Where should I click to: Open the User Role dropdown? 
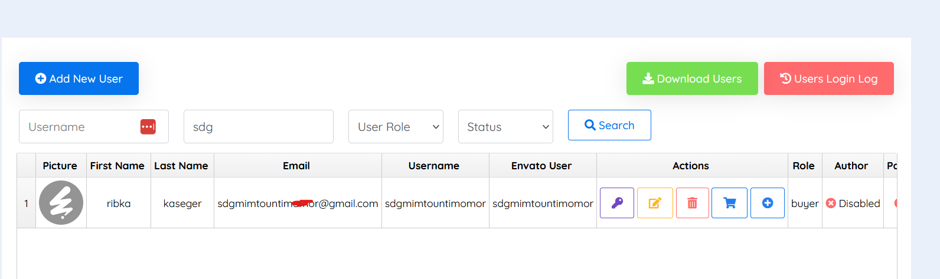pos(396,127)
